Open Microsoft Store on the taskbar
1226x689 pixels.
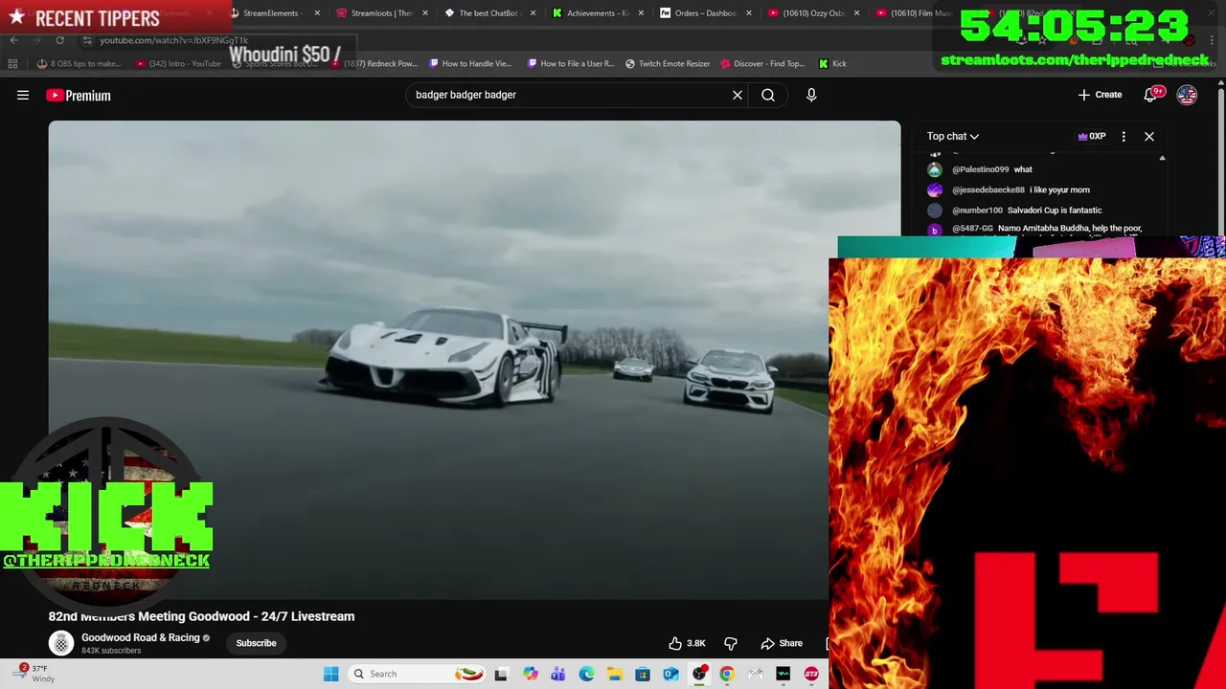click(x=643, y=674)
